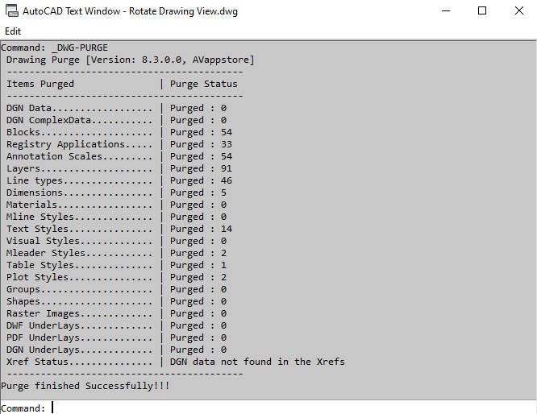This screenshot has width=537, height=414.
Task: Click the 'Text Styles' row label
Action: point(37,229)
